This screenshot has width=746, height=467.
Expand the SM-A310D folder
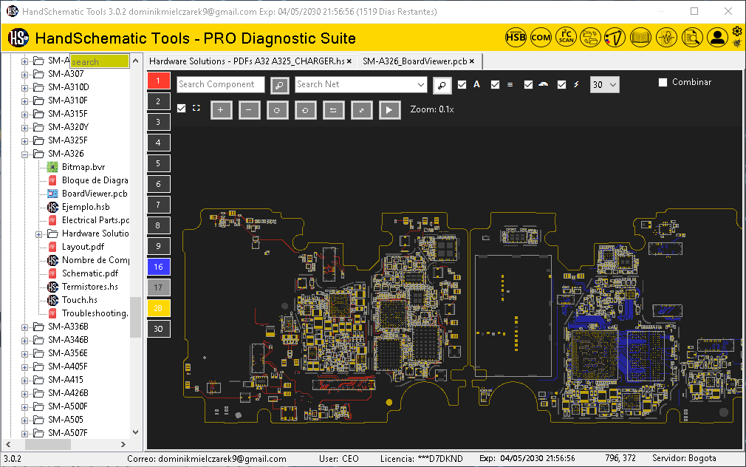tap(24, 88)
